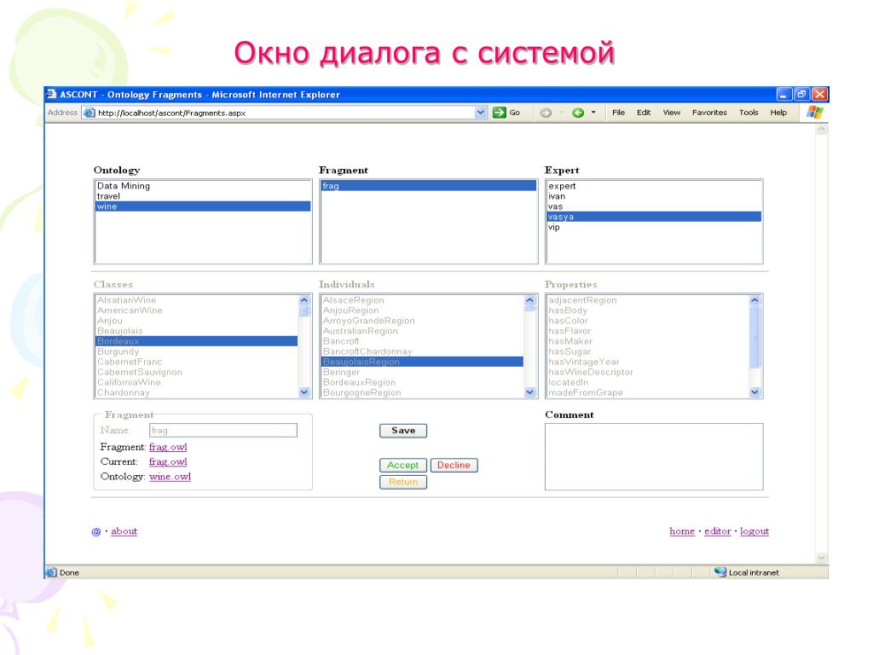
Task: Open the wine.owl ontology link
Action: (170, 477)
